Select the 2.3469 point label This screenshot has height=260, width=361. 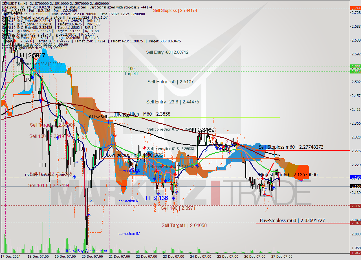tap(202, 130)
